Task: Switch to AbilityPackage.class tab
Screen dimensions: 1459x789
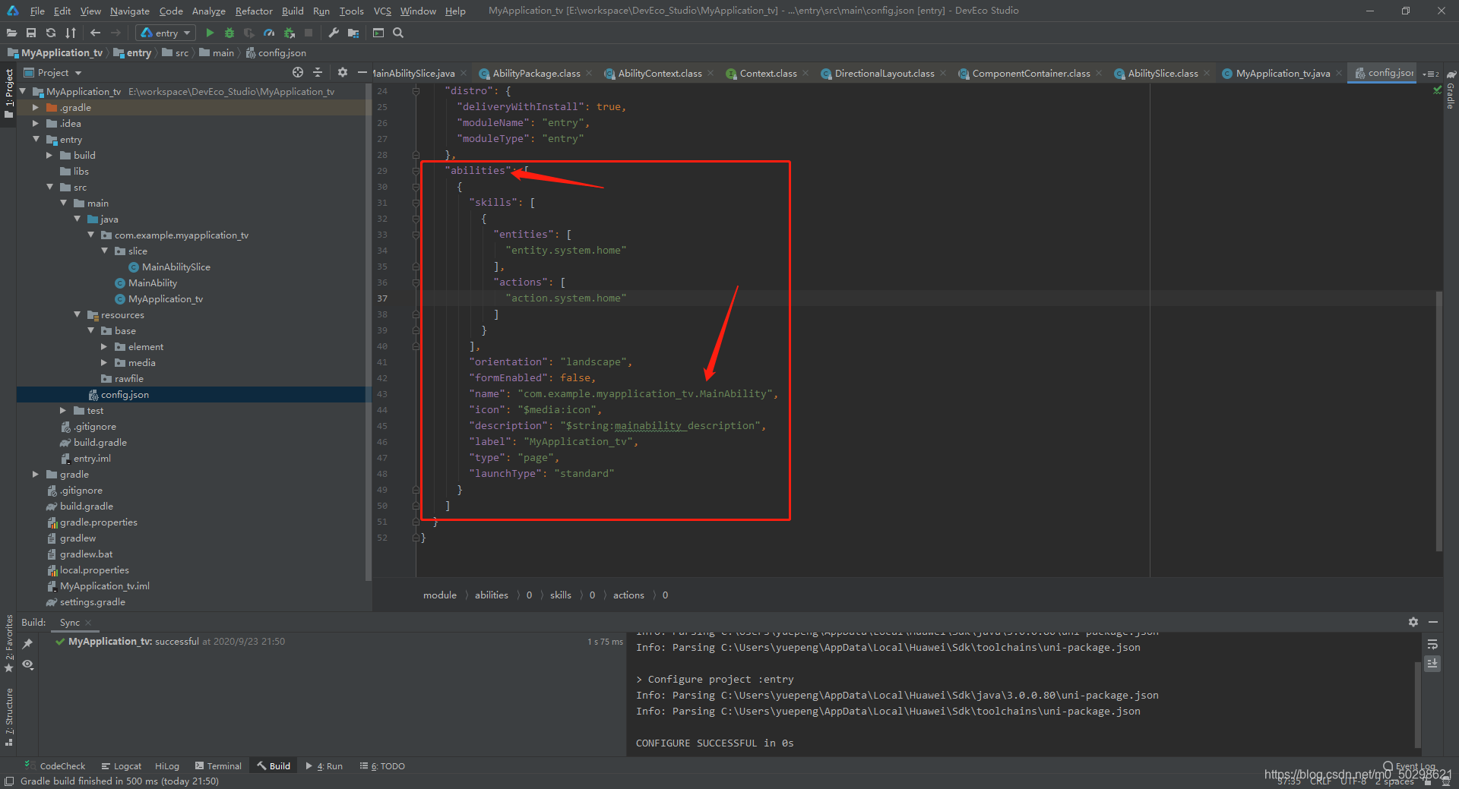Action: [x=536, y=74]
